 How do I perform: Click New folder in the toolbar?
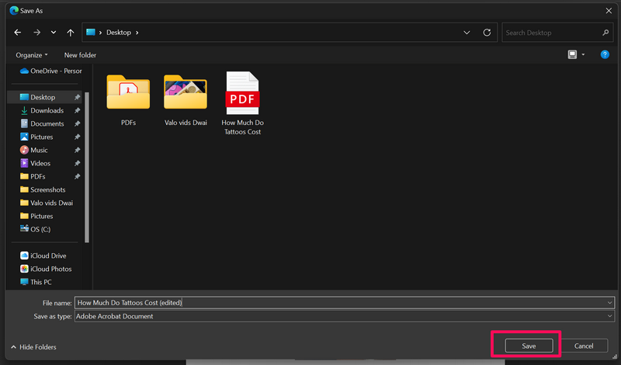pos(80,55)
